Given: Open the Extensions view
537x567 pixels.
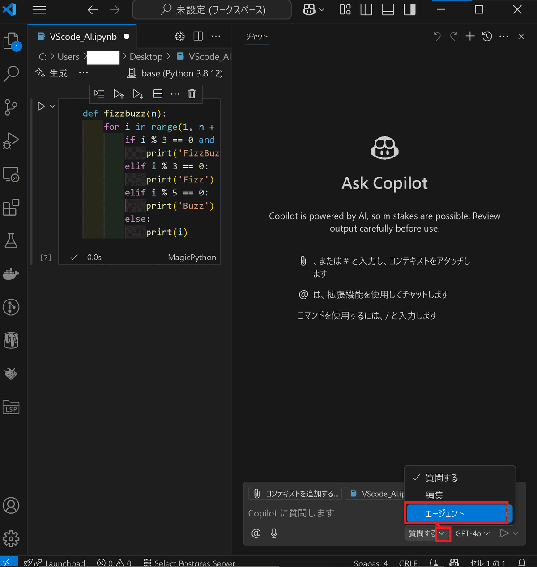Looking at the screenshot, I should (x=11, y=207).
